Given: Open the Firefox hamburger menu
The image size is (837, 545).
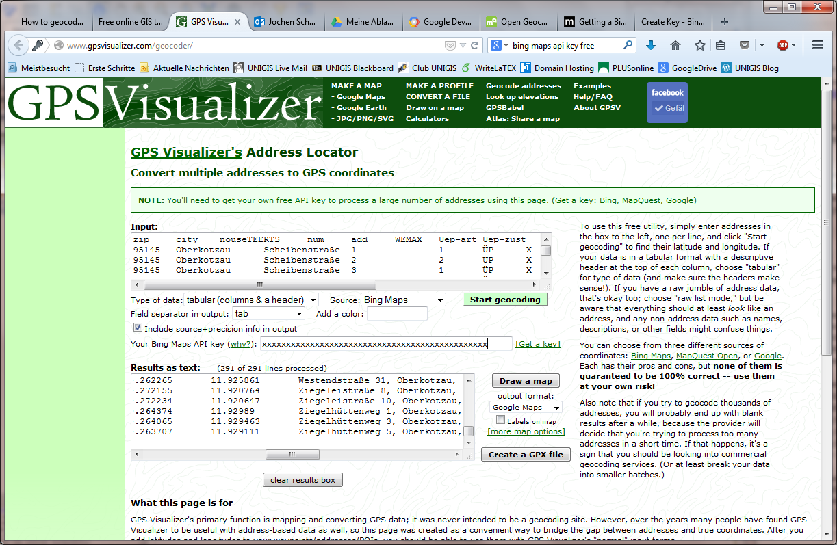Looking at the screenshot, I should [x=817, y=45].
